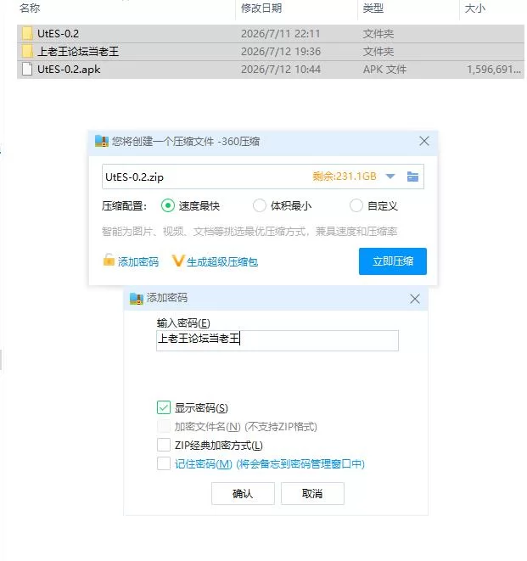The image size is (527, 561).
Task: Click the 上老王论坛当老王 folder icon
Action: point(27,52)
